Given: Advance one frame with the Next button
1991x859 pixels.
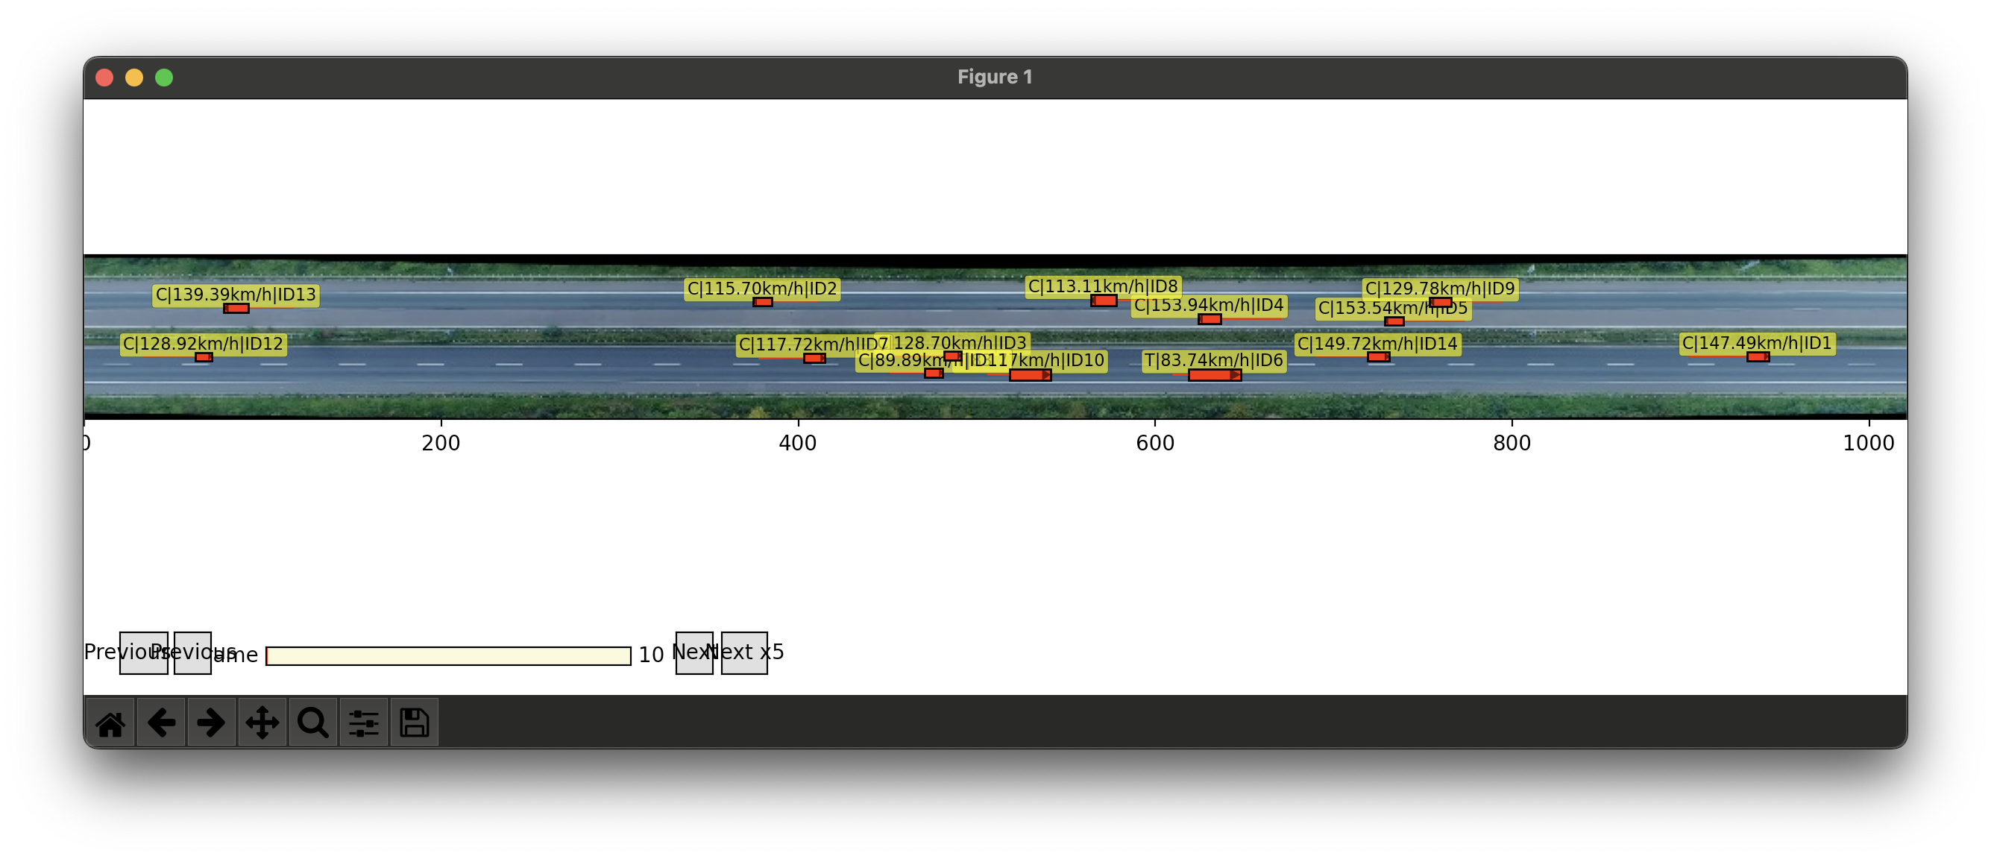Looking at the screenshot, I should click(693, 653).
